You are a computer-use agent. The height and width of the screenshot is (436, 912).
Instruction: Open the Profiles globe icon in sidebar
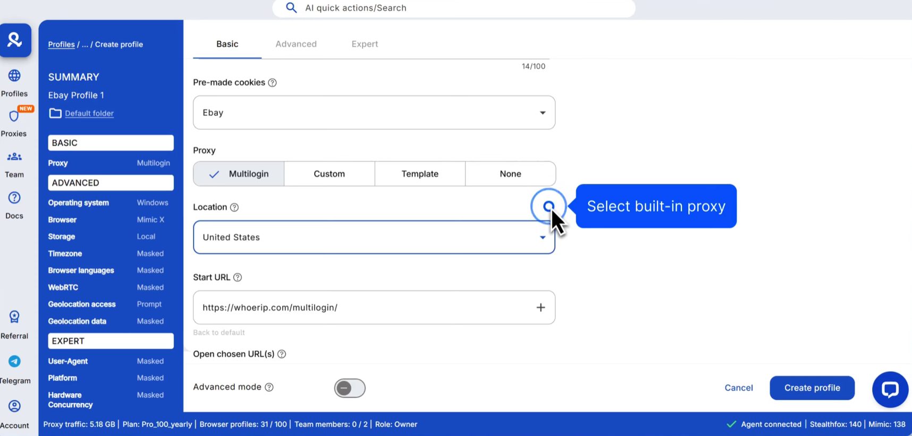14,76
